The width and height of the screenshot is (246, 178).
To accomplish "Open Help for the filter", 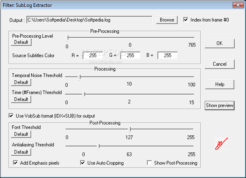I will 219,84.
